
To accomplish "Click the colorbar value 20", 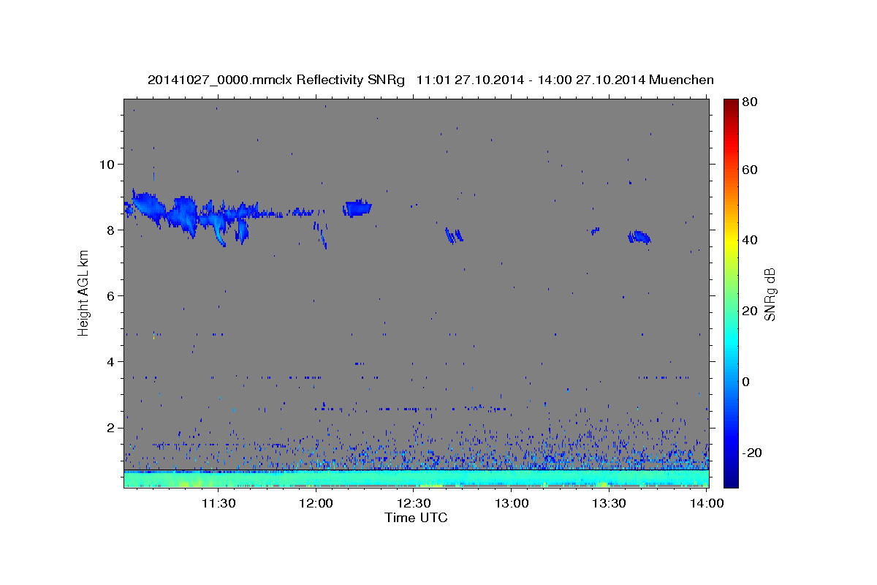I will click(x=749, y=311).
